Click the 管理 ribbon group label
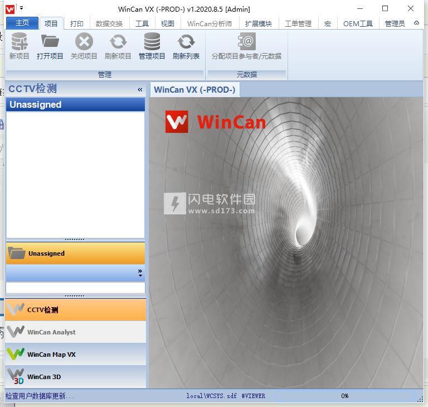Viewport: 428px width, 407px height. click(x=105, y=74)
